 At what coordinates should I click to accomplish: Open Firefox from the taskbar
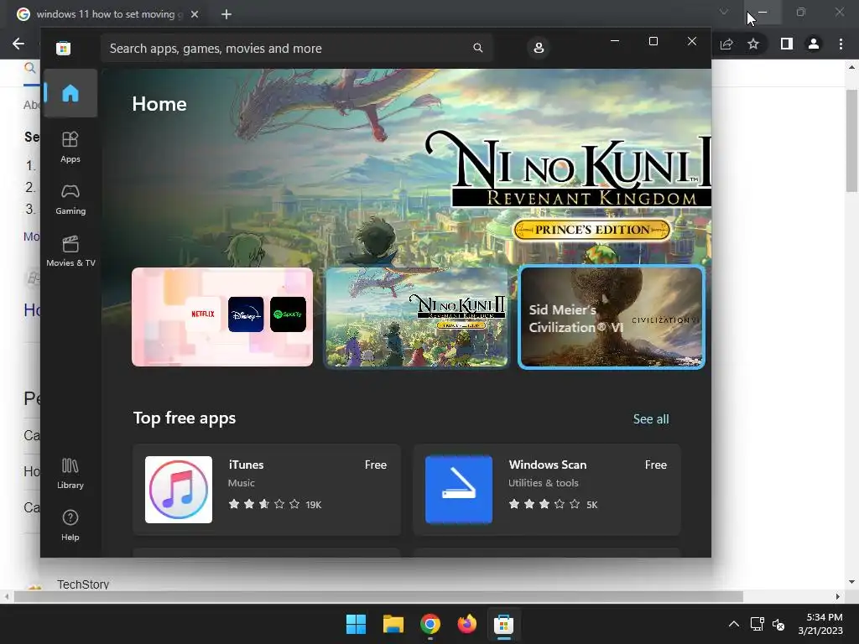[x=466, y=624]
